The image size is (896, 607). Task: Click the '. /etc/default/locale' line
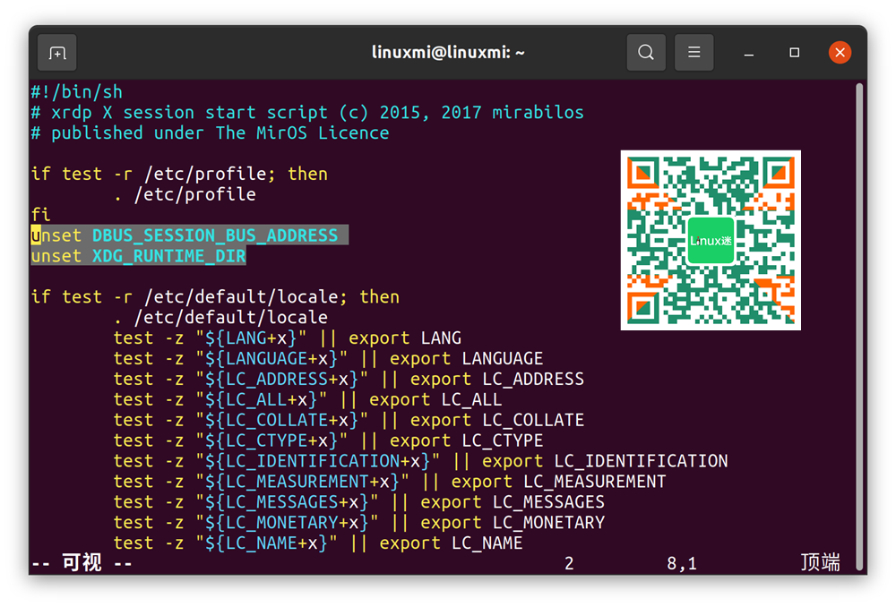pos(220,318)
